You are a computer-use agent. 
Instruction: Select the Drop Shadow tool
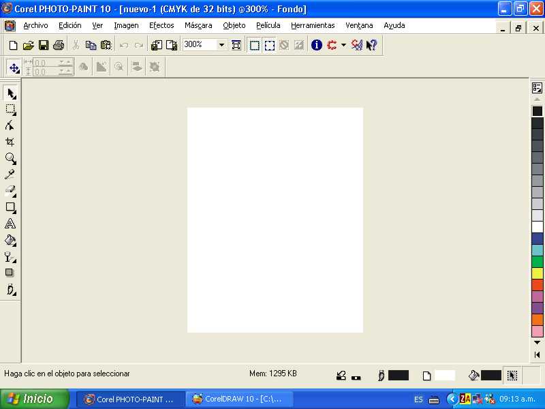coord(10,273)
